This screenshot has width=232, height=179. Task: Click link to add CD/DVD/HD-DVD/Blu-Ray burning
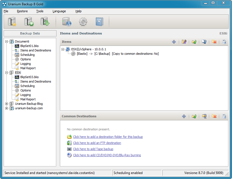107,155
